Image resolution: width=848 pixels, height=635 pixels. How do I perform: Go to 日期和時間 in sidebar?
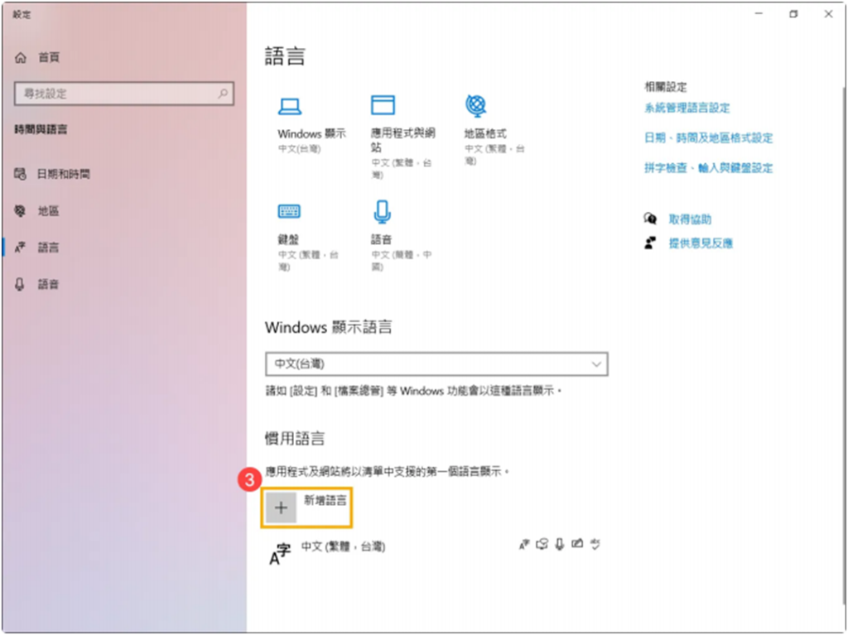point(63,175)
